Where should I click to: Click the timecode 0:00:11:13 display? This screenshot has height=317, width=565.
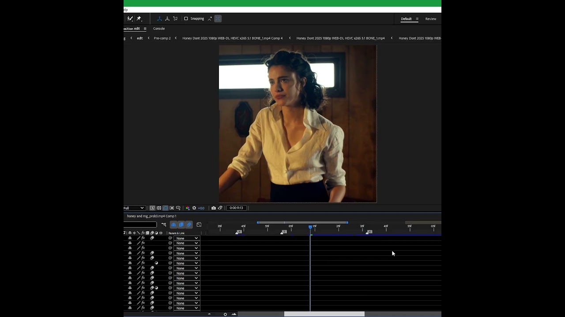coord(236,208)
